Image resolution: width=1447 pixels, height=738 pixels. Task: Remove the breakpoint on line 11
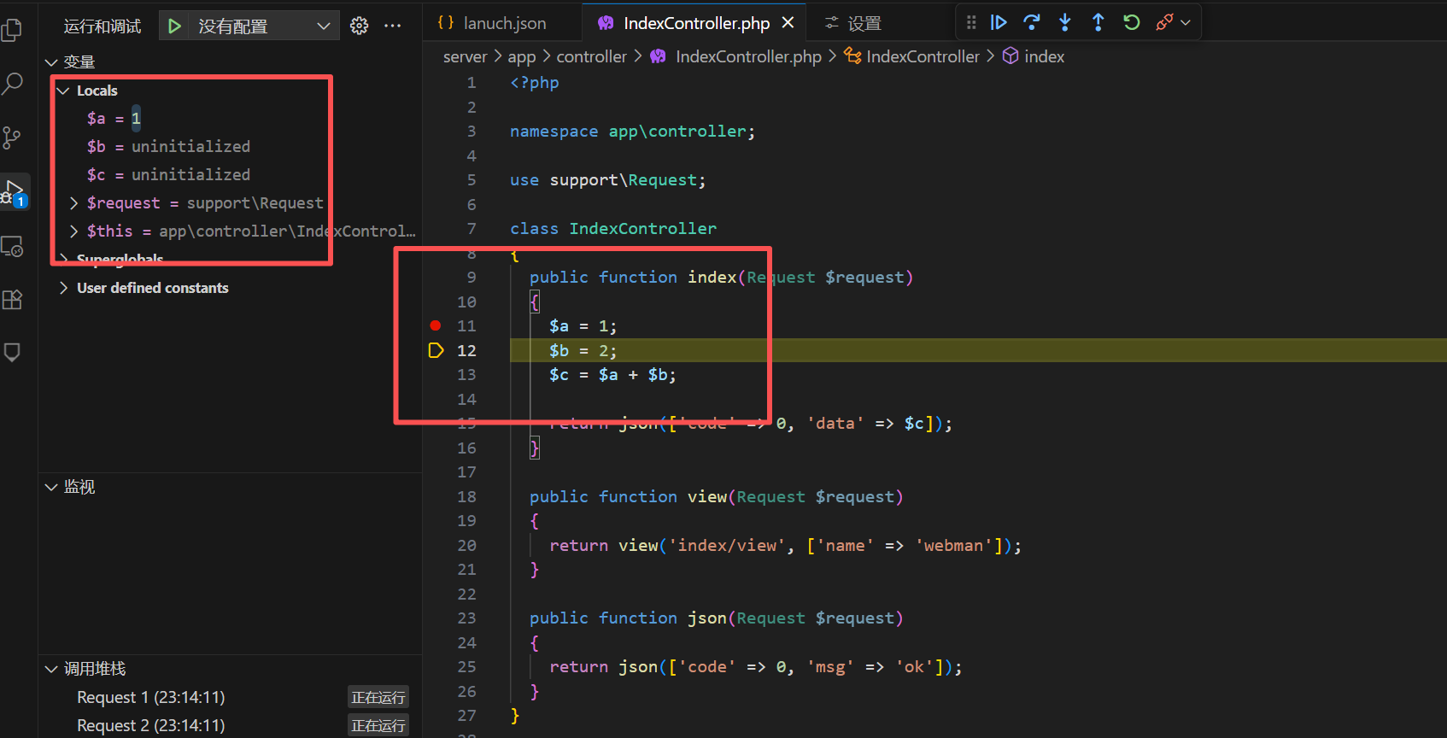point(436,325)
